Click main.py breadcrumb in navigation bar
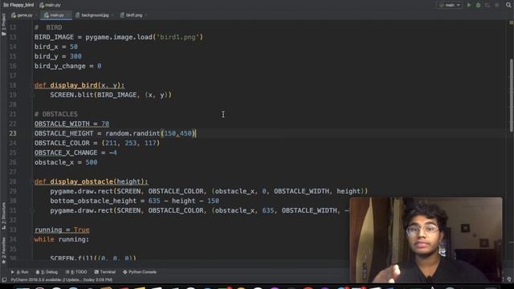 click(50, 5)
